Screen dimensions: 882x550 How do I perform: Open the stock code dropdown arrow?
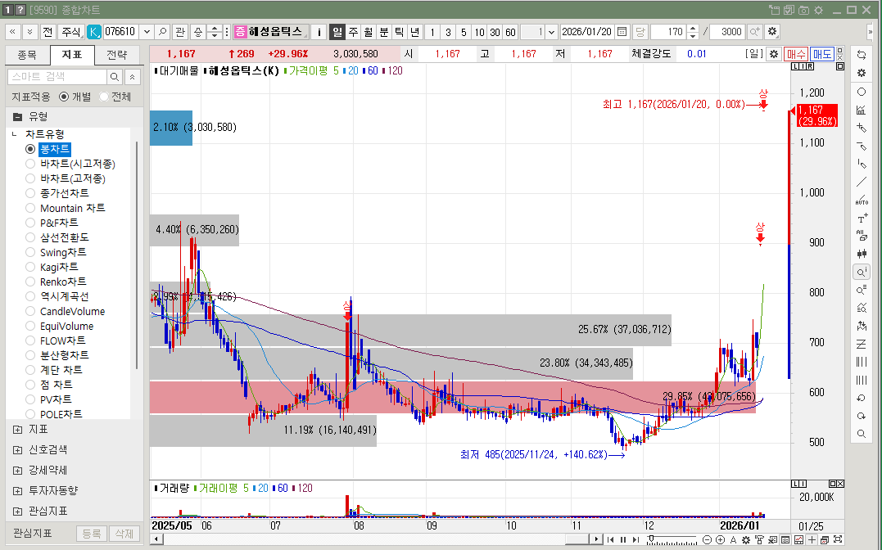click(x=147, y=32)
